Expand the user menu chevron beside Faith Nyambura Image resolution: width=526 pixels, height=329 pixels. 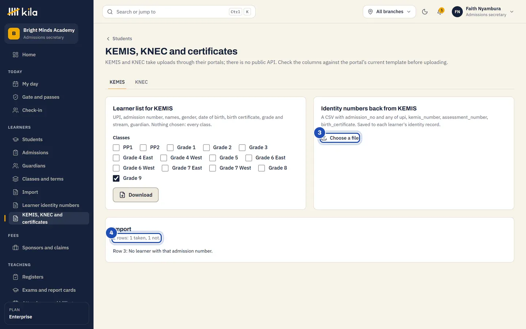[512, 12]
